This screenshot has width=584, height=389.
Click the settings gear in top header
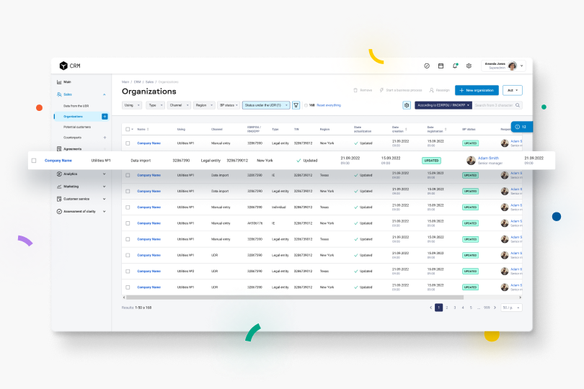tap(469, 66)
